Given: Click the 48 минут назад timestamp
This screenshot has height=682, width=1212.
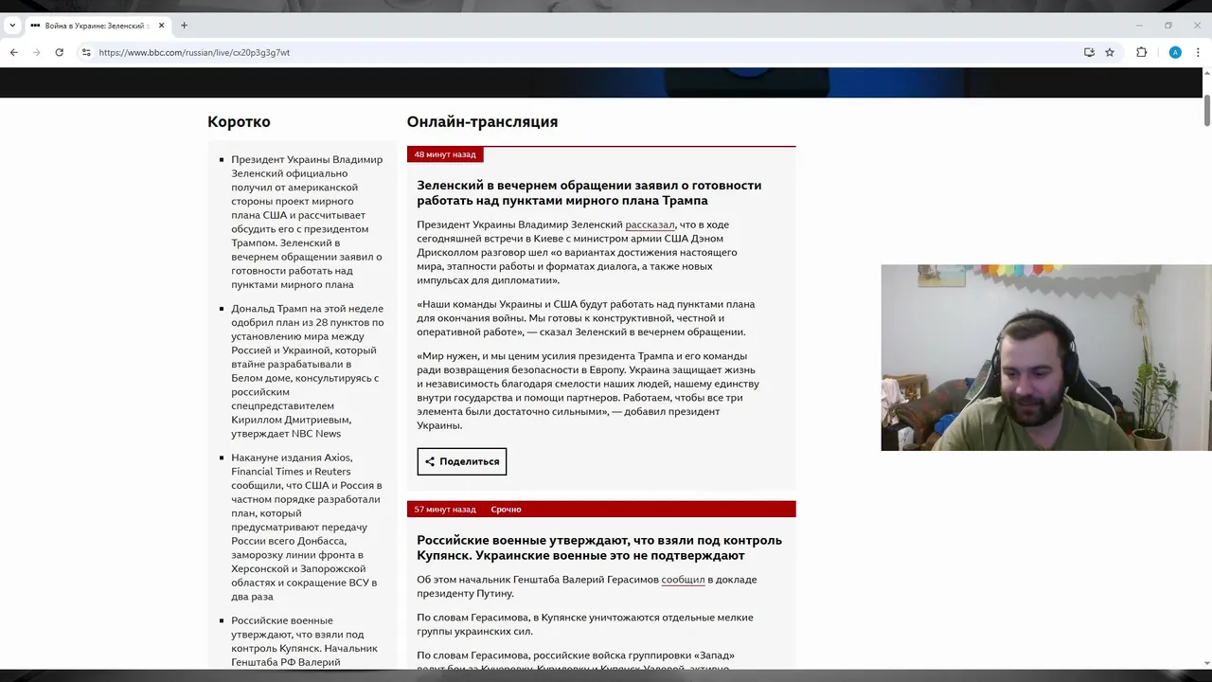Looking at the screenshot, I should tap(445, 154).
